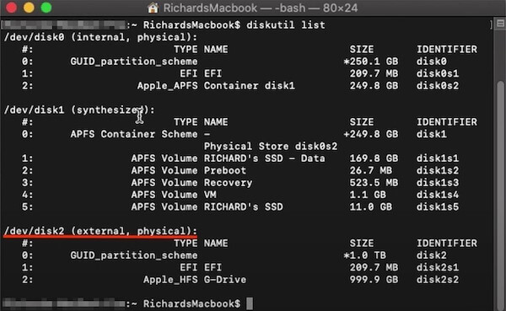The width and height of the screenshot is (506, 311).
Task: Click the 'Apple_HFS' partition type
Action: [x=170, y=279]
